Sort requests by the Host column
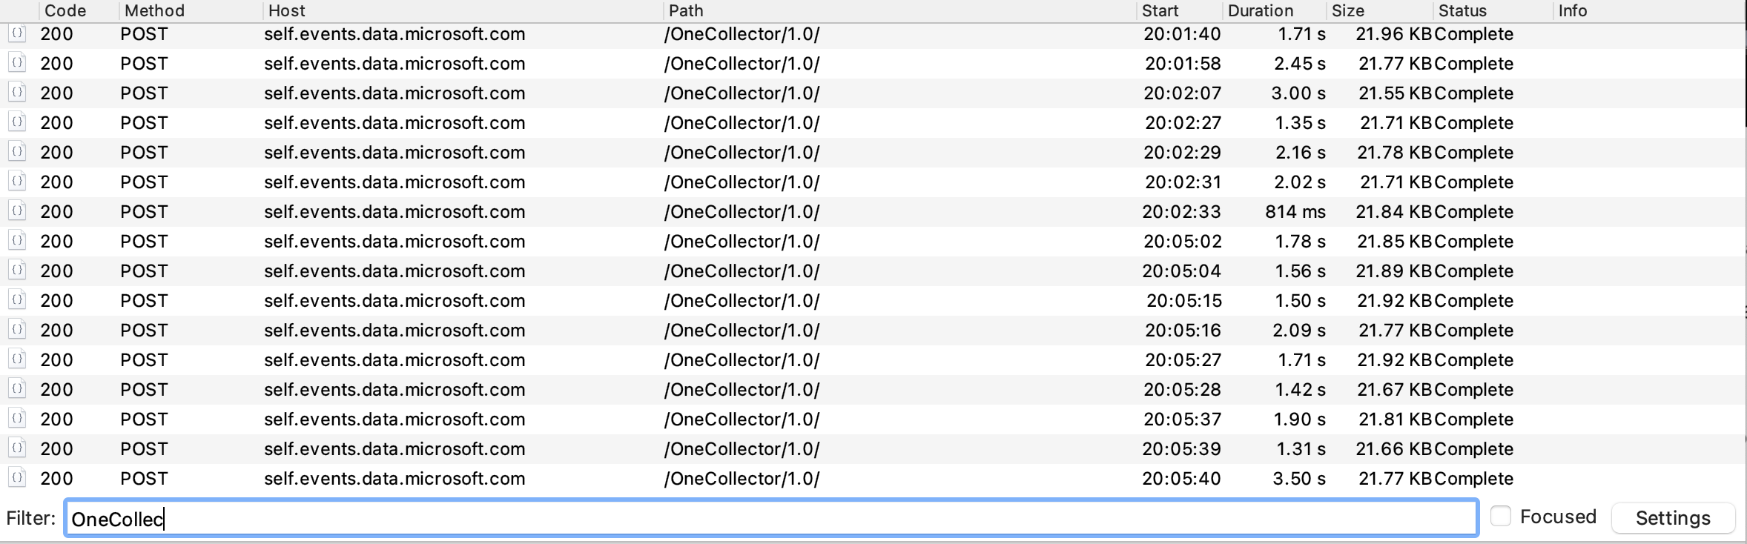Viewport: 1747px width, 544px height. (x=286, y=10)
